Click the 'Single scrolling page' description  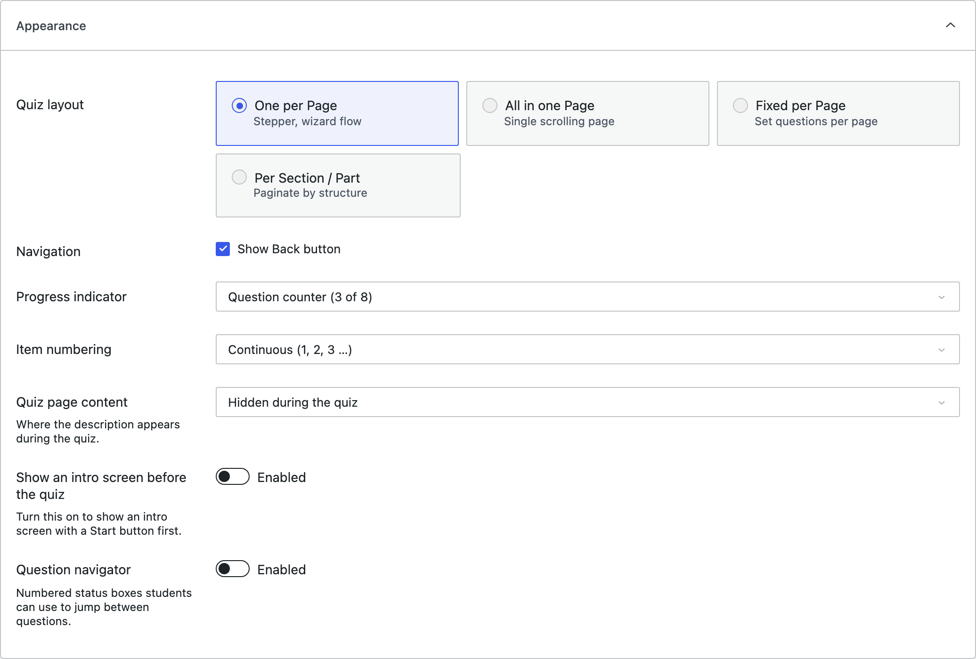point(559,121)
